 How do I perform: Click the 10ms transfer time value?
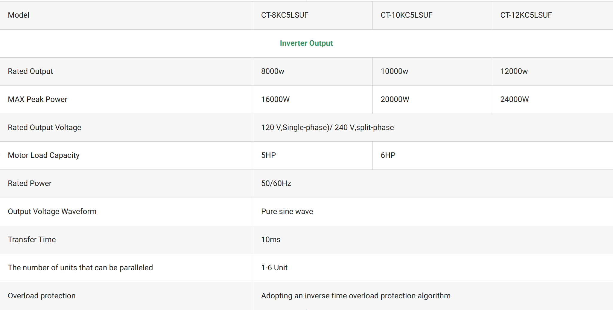[x=271, y=239]
